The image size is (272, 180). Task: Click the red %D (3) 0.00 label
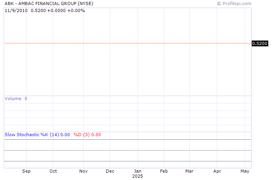point(87,135)
